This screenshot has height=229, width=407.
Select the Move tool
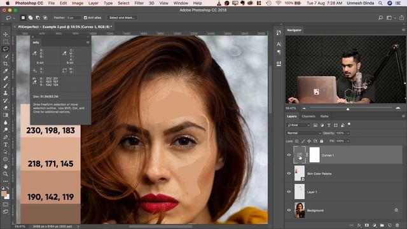6,34
